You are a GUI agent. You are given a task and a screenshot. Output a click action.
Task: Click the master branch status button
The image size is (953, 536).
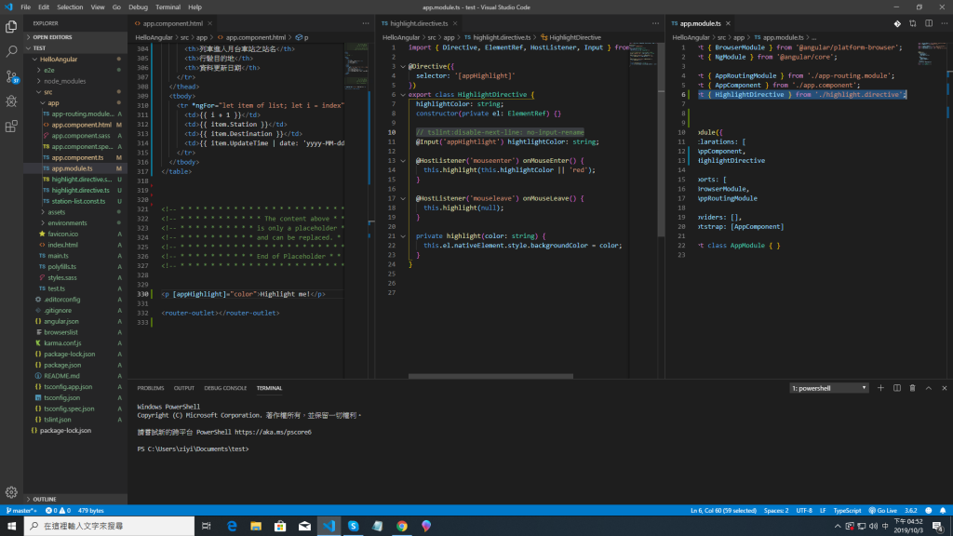tap(20, 511)
